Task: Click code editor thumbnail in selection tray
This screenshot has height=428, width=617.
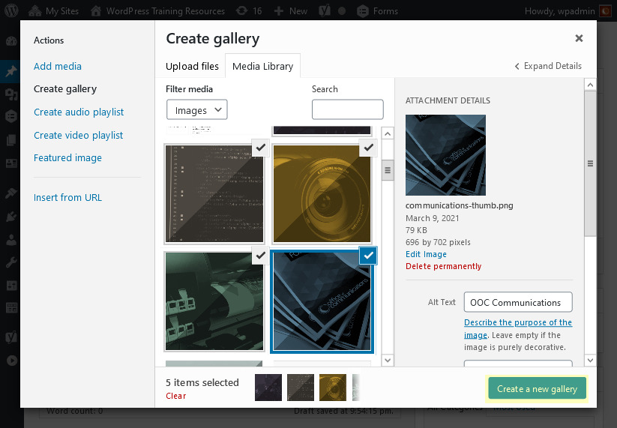Action: click(x=301, y=388)
